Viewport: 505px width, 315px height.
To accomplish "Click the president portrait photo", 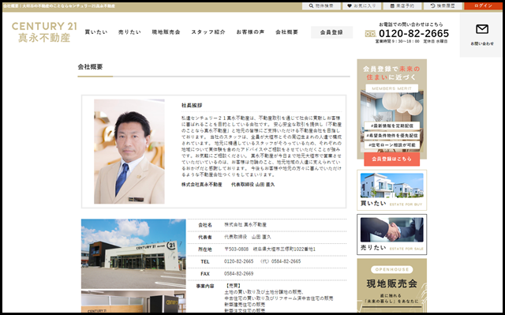I will [x=129, y=152].
